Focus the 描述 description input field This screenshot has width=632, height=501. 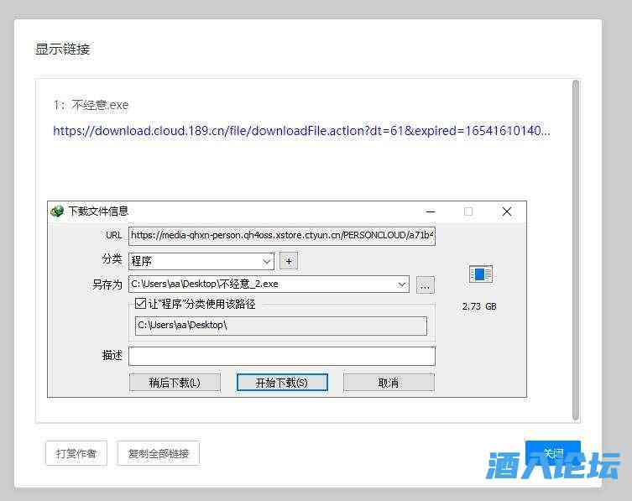coord(281,356)
